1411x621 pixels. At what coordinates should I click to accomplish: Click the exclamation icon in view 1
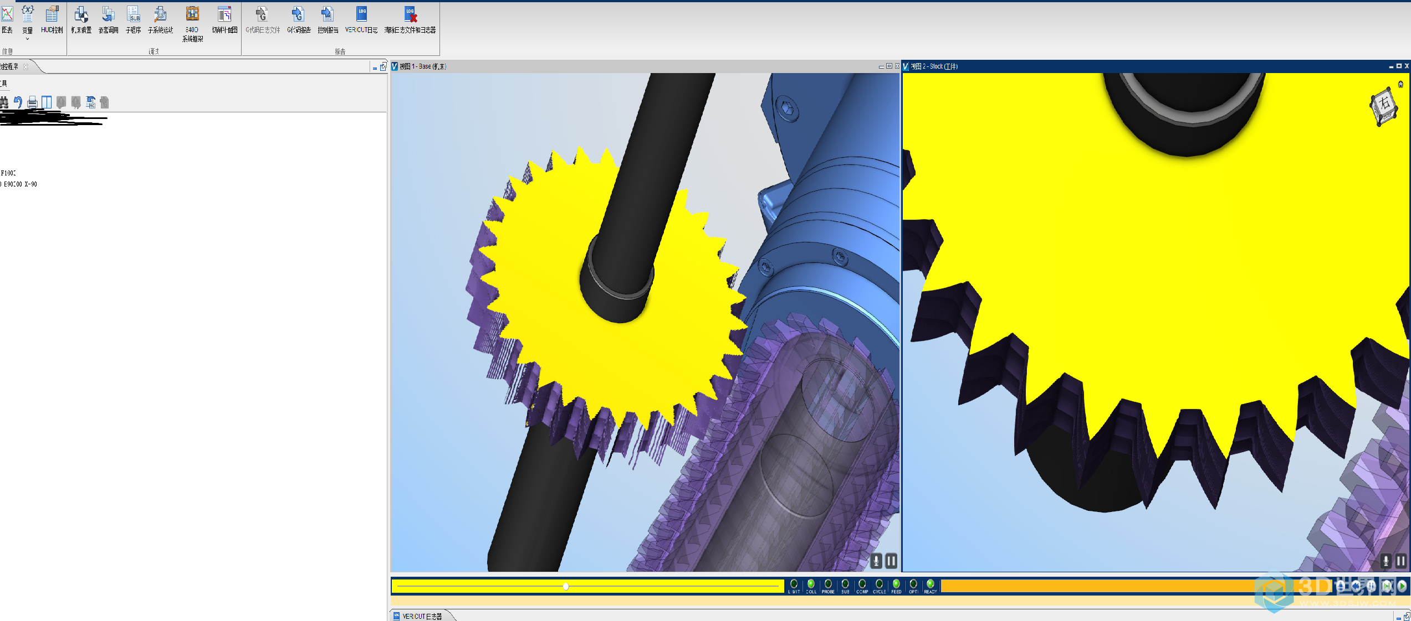pyautogui.click(x=876, y=561)
